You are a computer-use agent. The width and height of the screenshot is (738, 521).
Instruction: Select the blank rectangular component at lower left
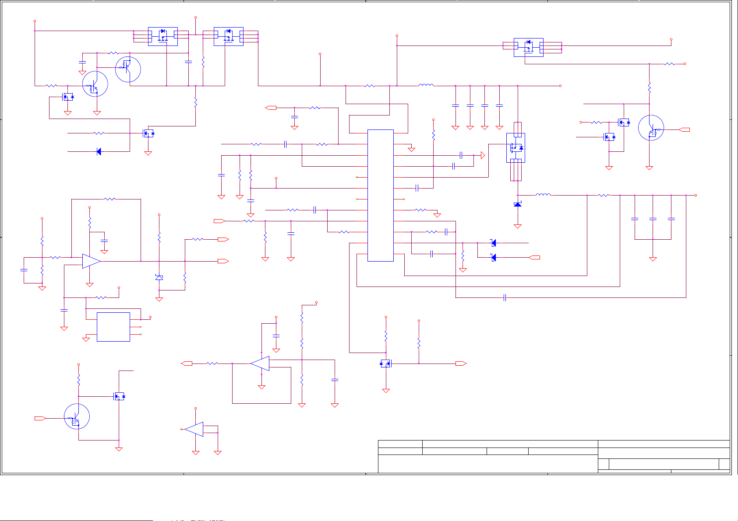tap(113, 327)
